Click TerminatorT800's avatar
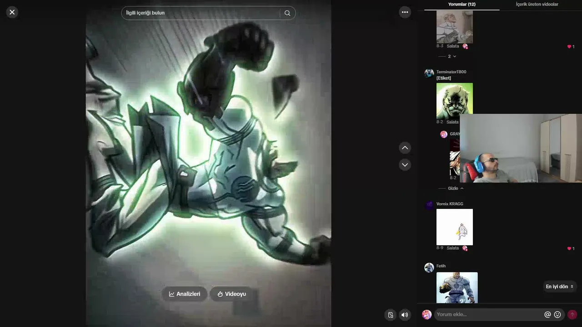 point(429,74)
